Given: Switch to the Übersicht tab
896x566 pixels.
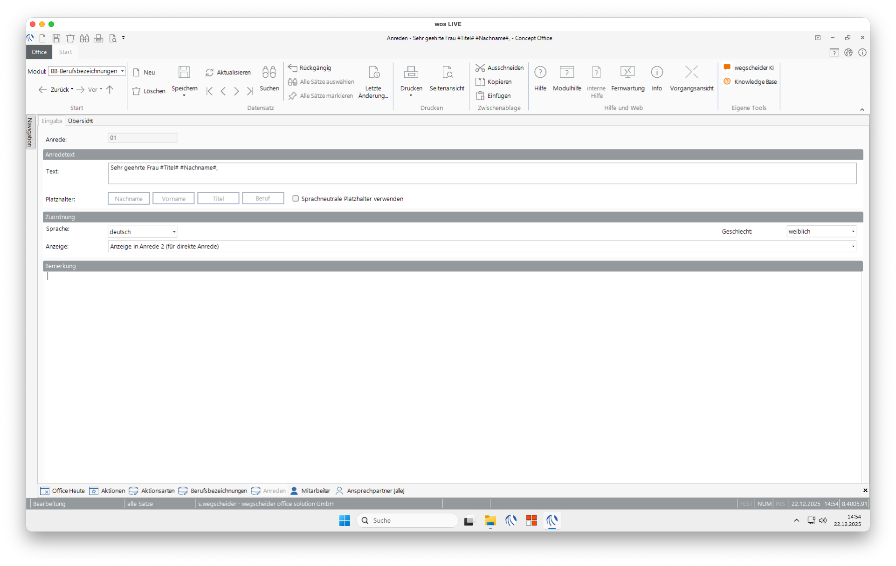Looking at the screenshot, I should click(x=80, y=121).
